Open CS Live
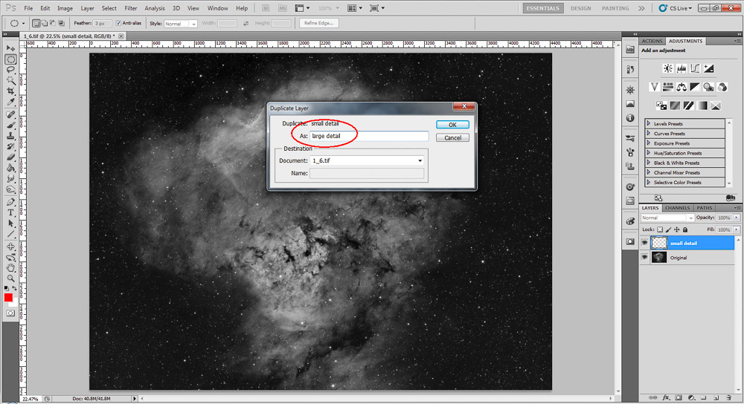Viewport: 744px width, 404px height. (x=676, y=8)
